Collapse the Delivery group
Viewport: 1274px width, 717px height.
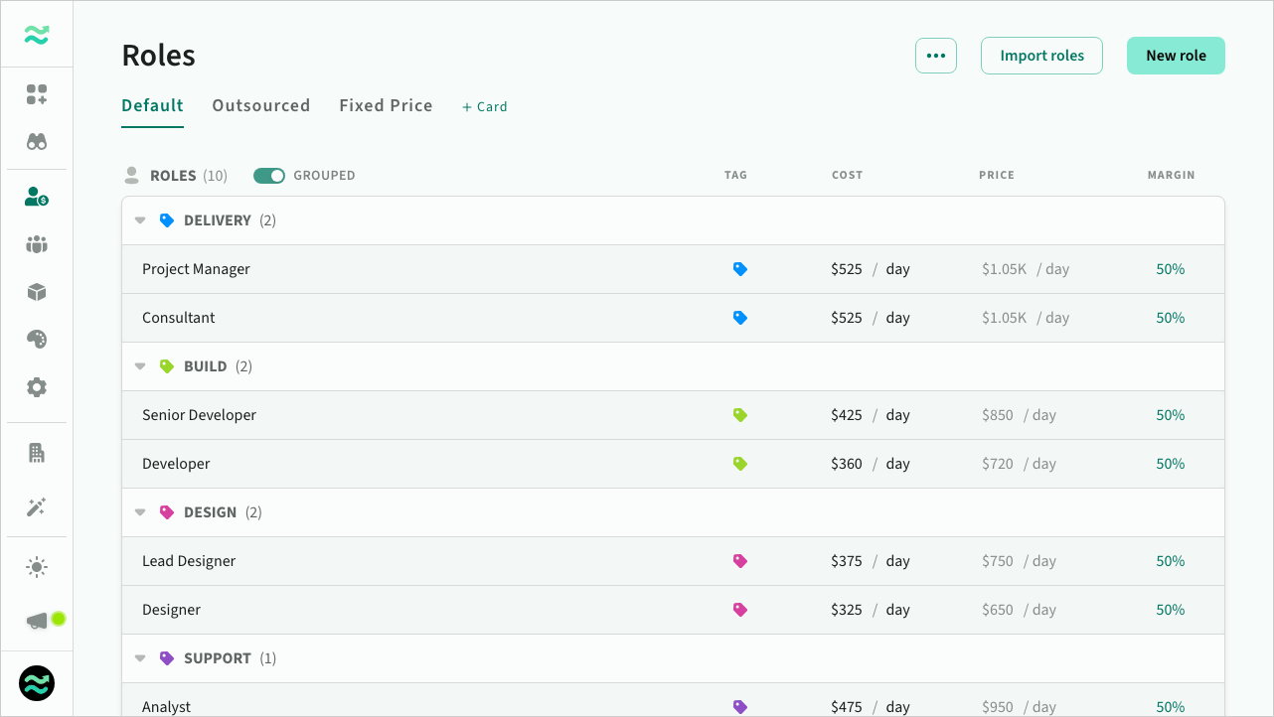coord(140,220)
